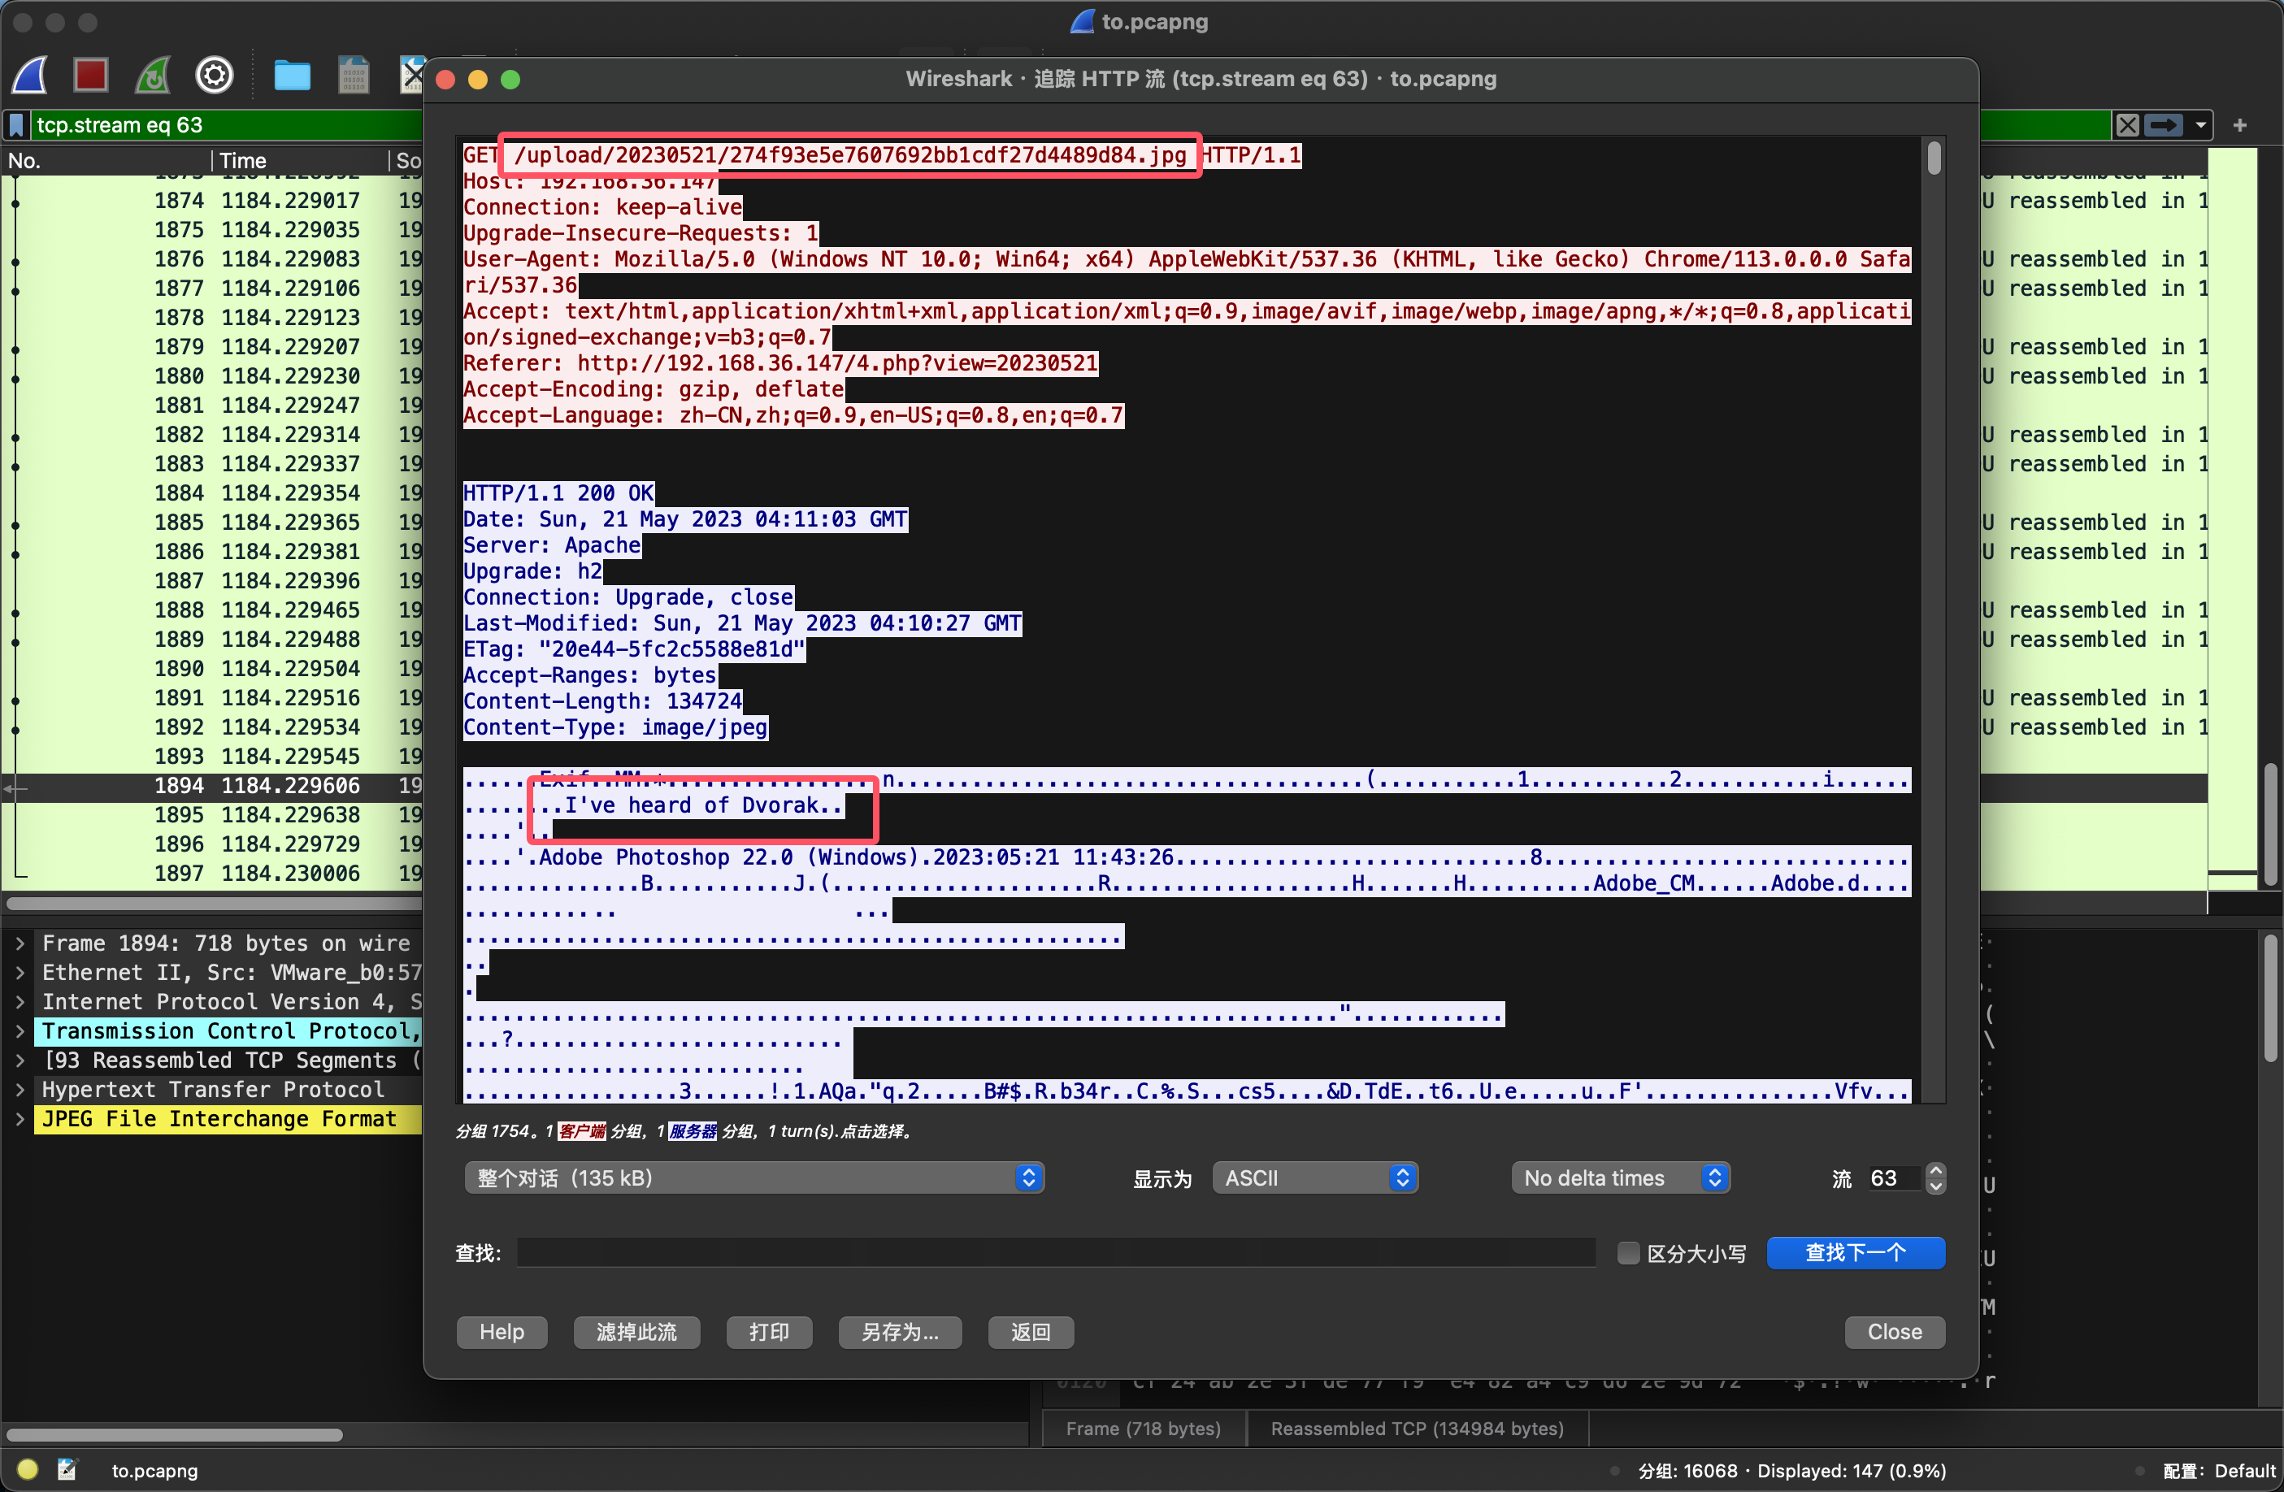Click the display filter bookmark icon
Screen dimensions: 2284x1492
coord(16,124)
